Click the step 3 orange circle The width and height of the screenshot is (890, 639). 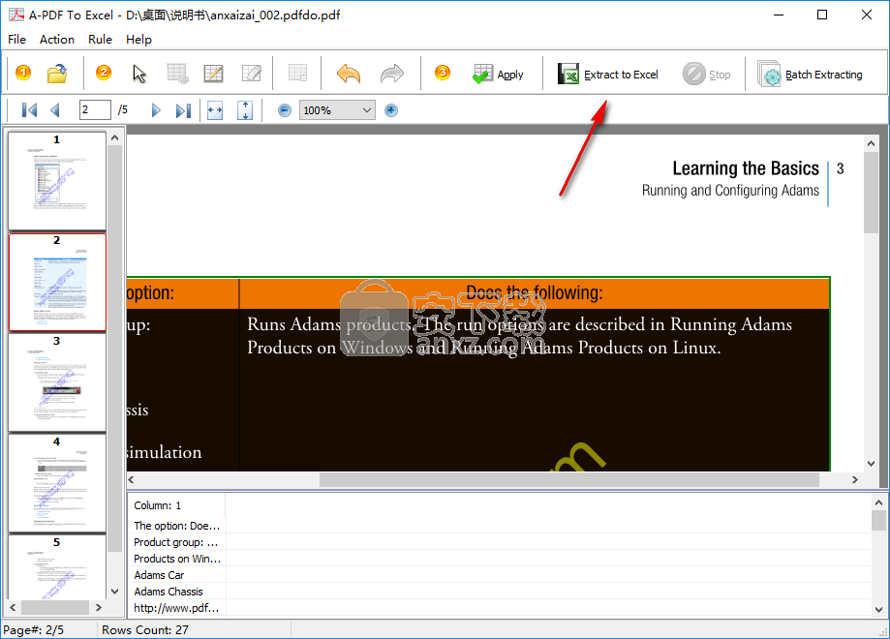(443, 73)
